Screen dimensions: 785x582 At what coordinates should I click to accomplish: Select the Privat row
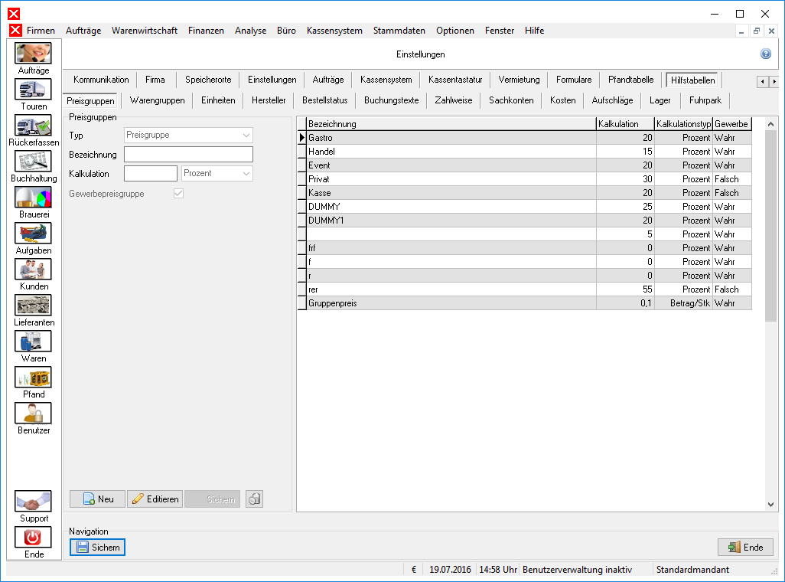pos(525,179)
